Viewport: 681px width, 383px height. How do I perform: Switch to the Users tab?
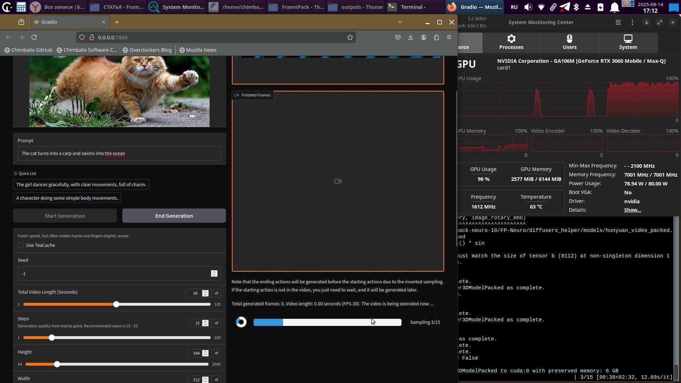(569, 42)
